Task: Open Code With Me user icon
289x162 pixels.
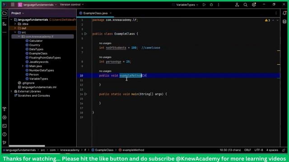Action: (x=237, y=4)
